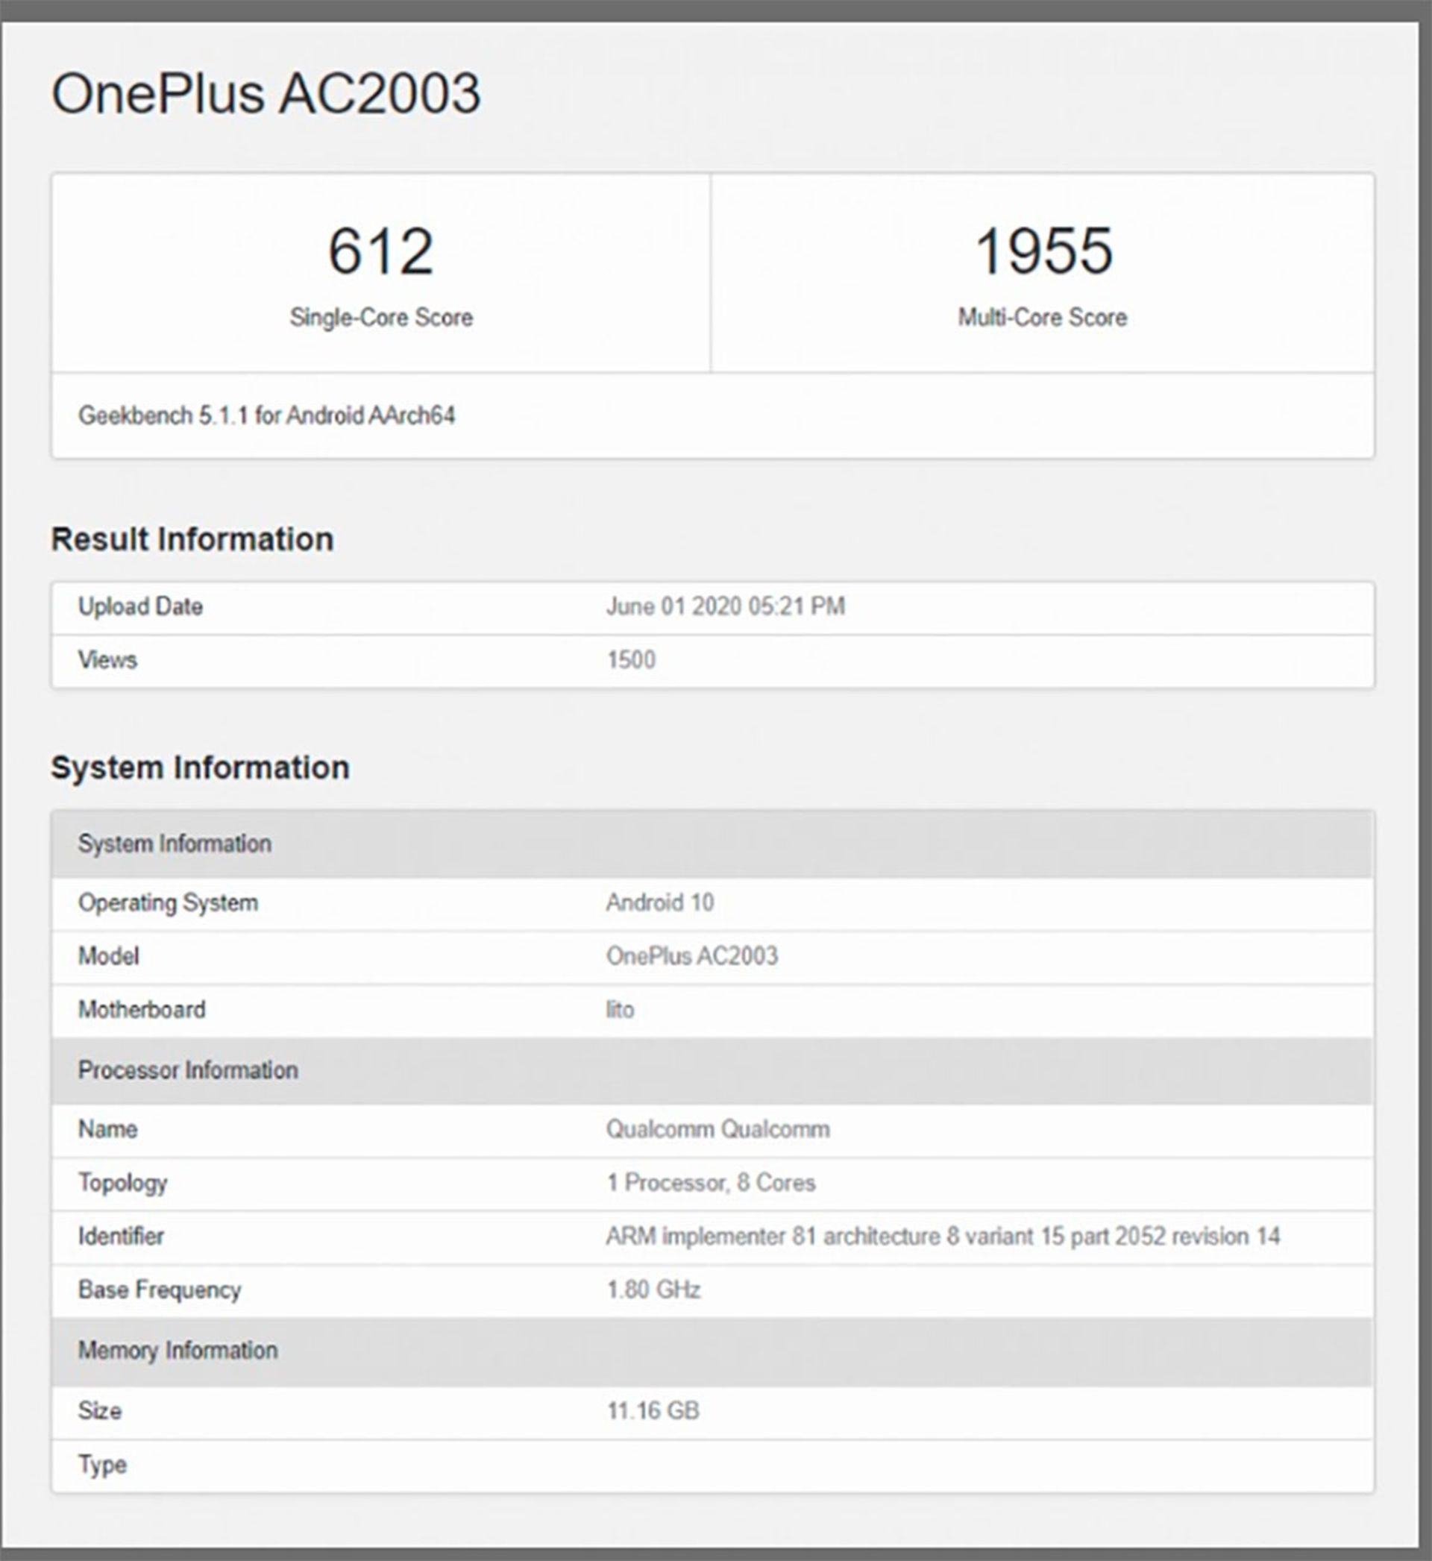Click the ARM implementer identifier string
Image resolution: width=1432 pixels, height=1561 pixels.
pos(942,1237)
